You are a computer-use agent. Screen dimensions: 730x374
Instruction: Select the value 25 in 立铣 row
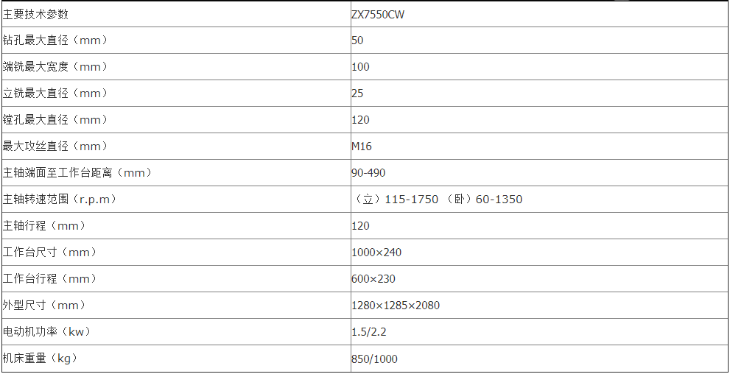click(x=357, y=93)
